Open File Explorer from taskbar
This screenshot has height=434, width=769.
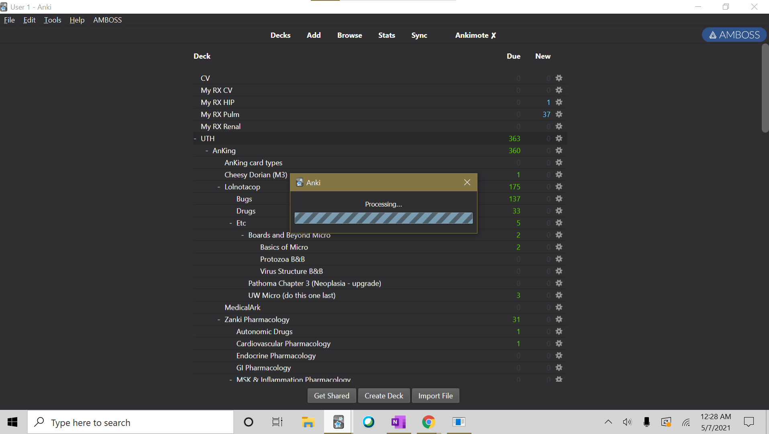308,422
